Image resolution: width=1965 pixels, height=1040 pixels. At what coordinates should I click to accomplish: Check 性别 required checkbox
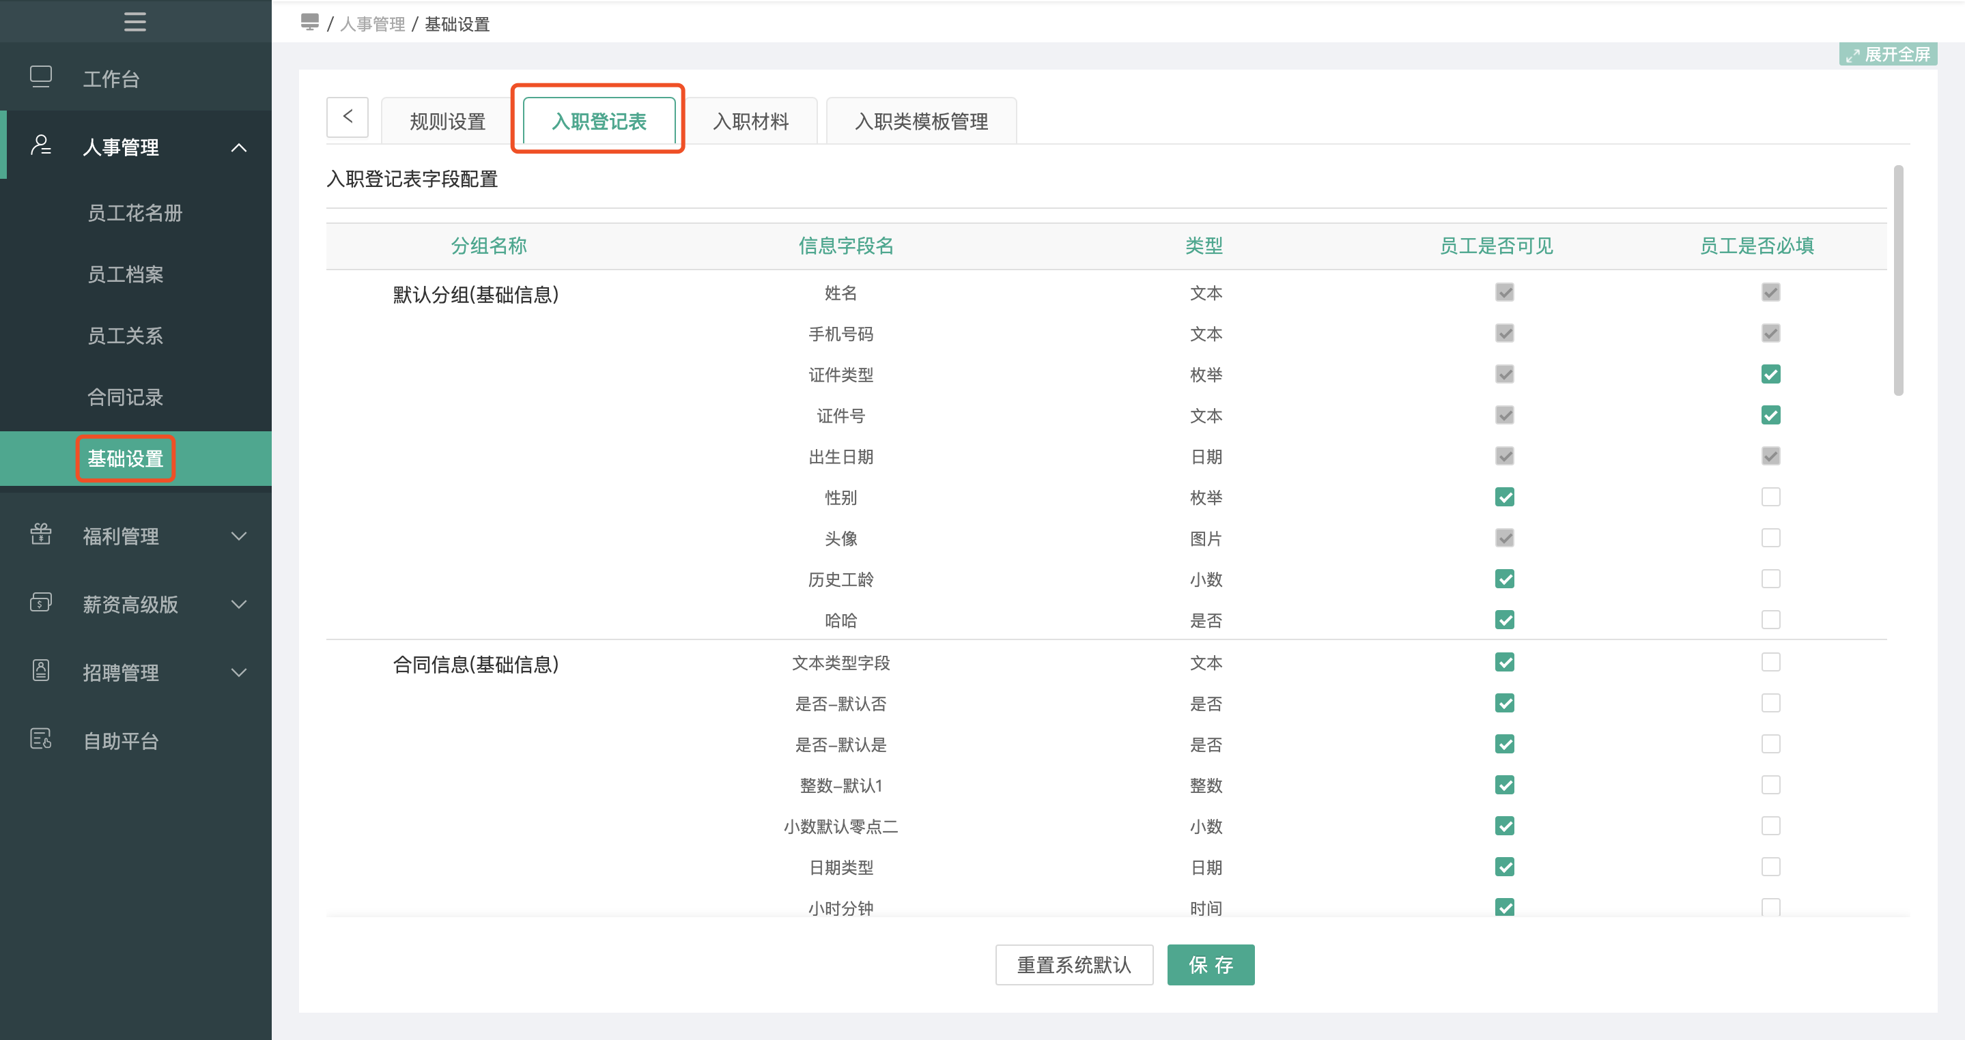click(x=1770, y=498)
